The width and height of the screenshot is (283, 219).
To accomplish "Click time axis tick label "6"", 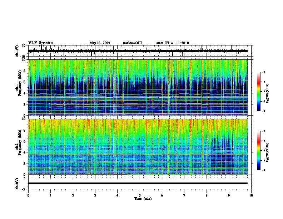I will (x=162, y=195).
